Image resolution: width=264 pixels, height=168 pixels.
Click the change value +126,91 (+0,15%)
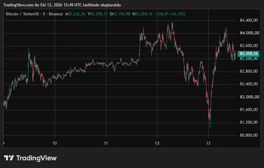coord(170,14)
